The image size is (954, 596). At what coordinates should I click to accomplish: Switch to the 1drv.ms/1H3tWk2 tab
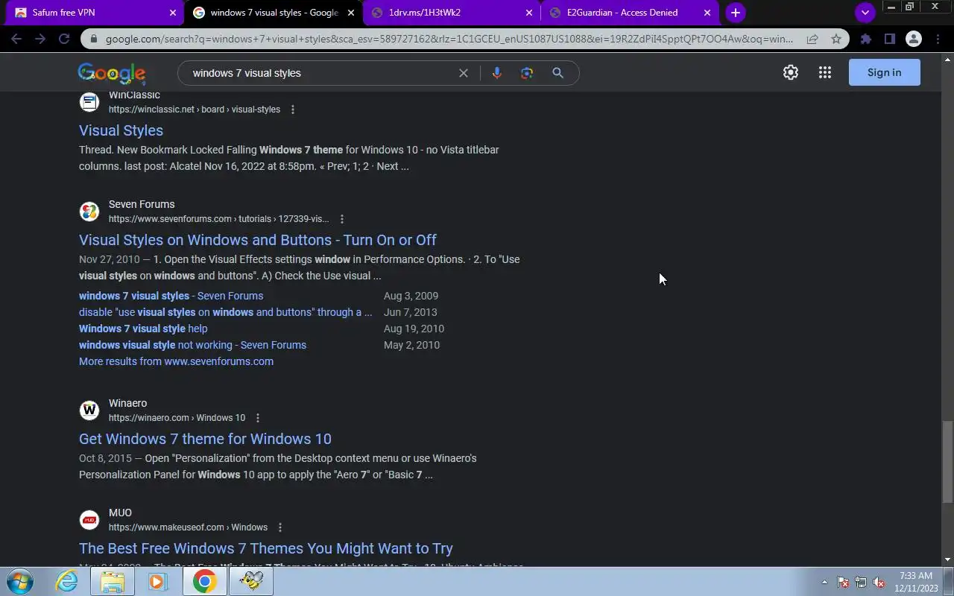452,13
